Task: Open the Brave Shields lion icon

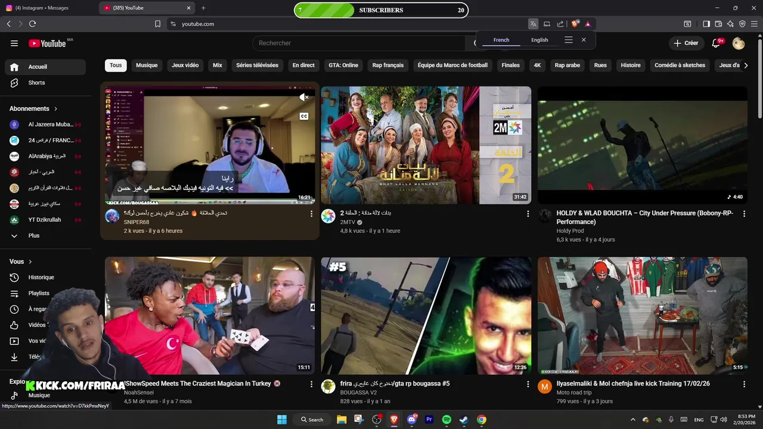Action: pyautogui.click(x=575, y=24)
